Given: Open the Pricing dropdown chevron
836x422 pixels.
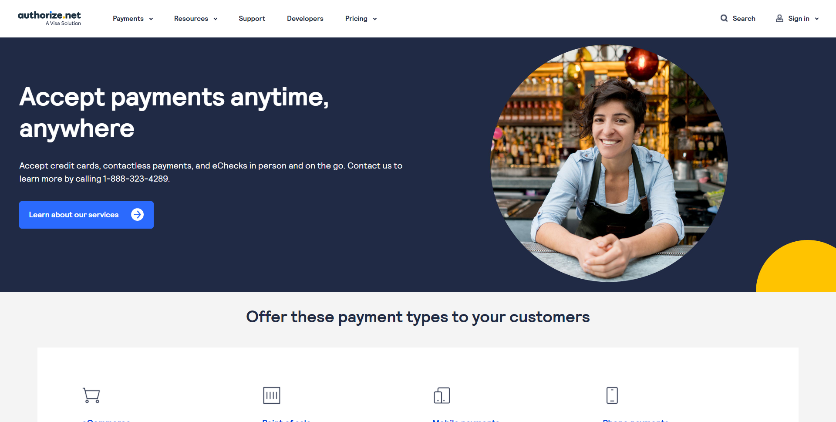Looking at the screenshot, I should 375,19.
